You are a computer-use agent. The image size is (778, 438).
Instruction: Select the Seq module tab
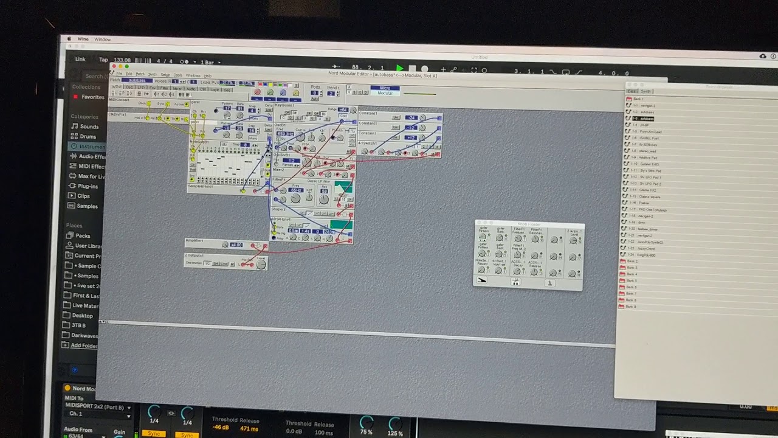[227, 90]
